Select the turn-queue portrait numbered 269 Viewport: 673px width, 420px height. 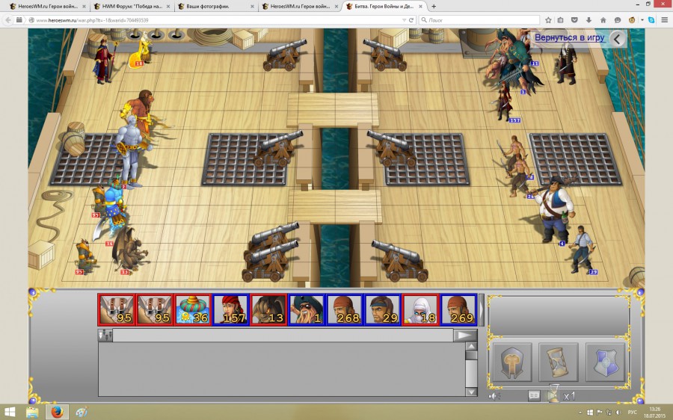click(x=458, y=309)
